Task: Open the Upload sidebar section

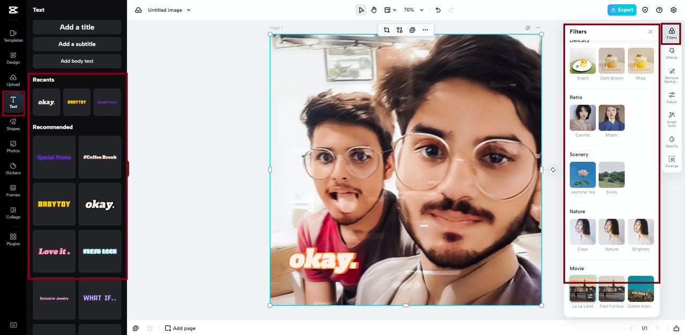Action: (13, 80)
